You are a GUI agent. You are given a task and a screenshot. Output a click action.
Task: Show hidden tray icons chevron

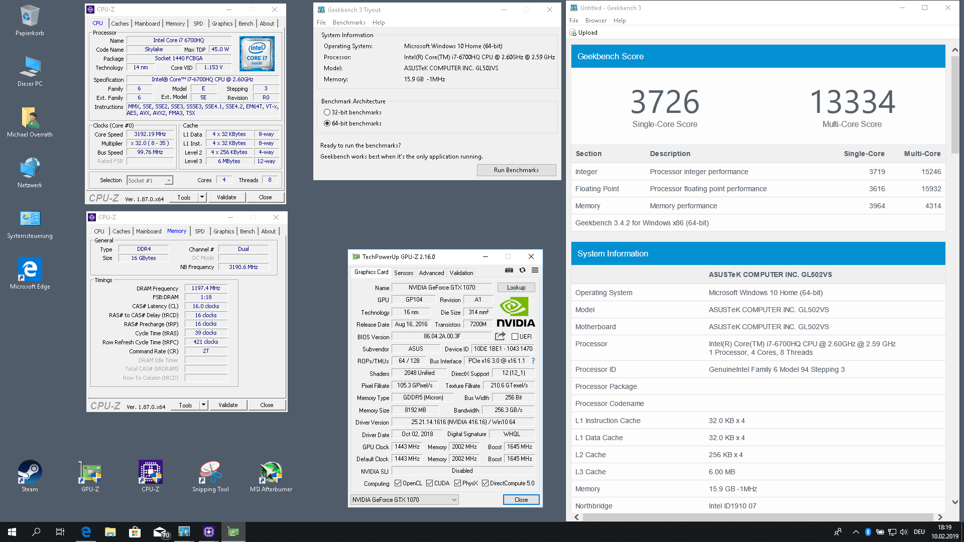click(x=856, y=532)
